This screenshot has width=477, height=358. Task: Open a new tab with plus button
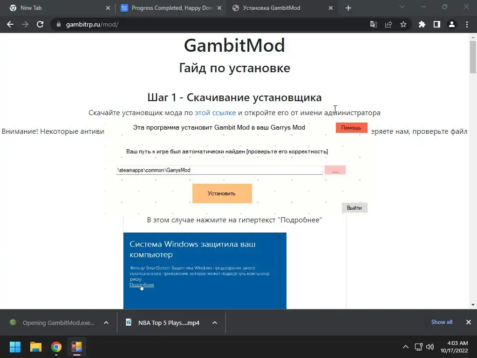click(348, 8)
